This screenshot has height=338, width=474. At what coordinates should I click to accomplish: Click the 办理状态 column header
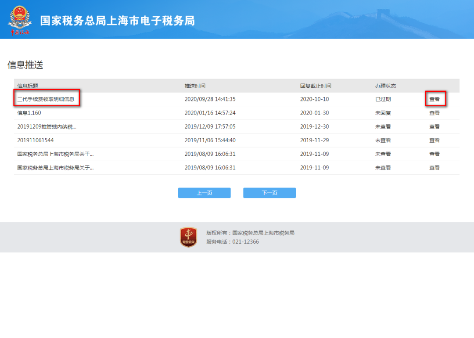click(x=385, y=86)
